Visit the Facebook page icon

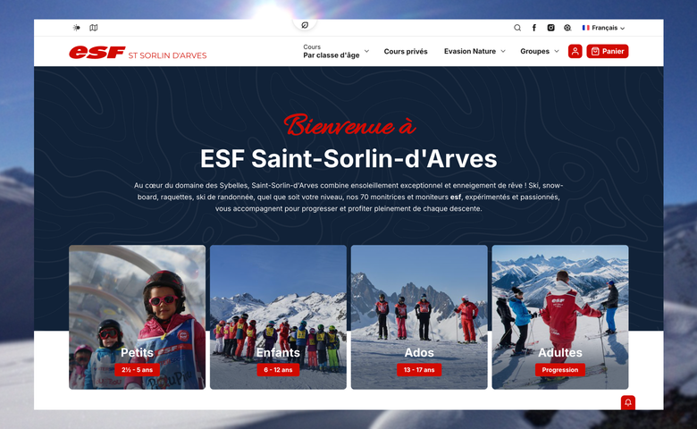point(533,28)
